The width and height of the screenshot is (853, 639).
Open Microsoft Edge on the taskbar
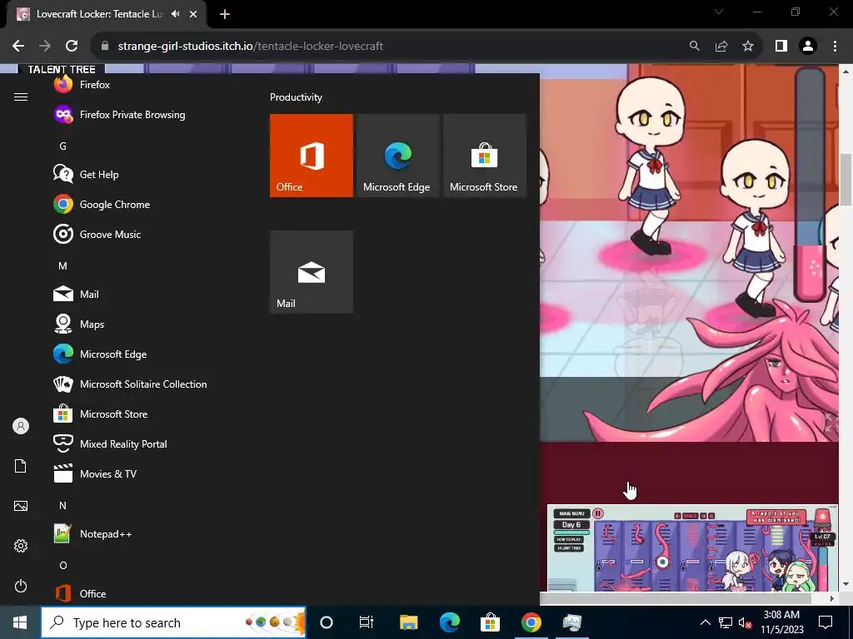(449, 622)
